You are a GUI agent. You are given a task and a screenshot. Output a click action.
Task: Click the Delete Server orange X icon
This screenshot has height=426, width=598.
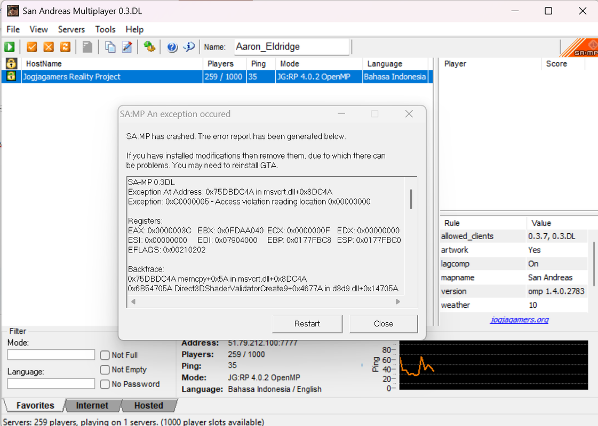tap(49, 47)
